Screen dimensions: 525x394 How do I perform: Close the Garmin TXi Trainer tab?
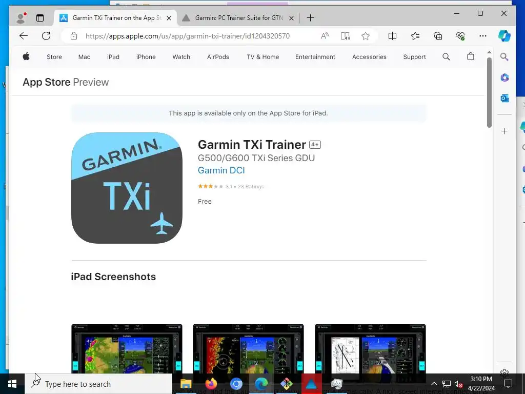point(169,18)
